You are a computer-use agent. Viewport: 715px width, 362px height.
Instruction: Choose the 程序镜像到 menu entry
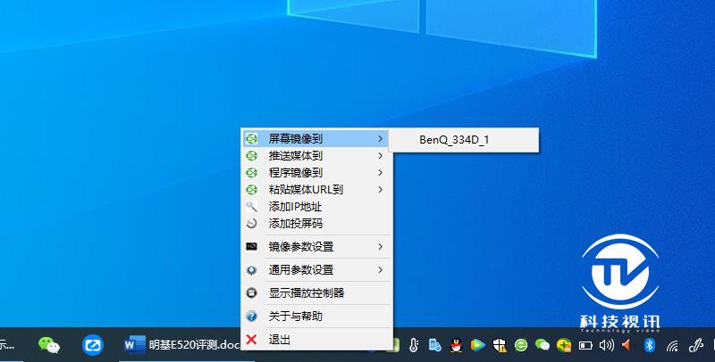[315, 173]
